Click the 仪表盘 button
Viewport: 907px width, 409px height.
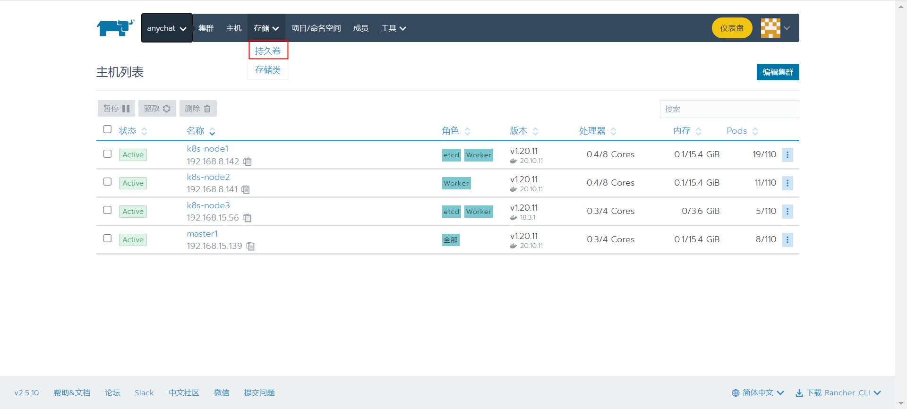732,28
